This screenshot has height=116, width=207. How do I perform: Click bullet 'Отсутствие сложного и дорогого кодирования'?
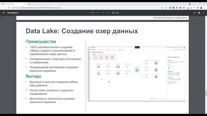click(51, 92)
